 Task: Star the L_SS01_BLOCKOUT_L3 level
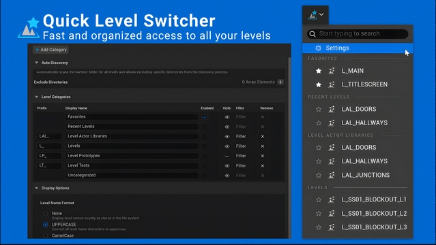point(319,227)
